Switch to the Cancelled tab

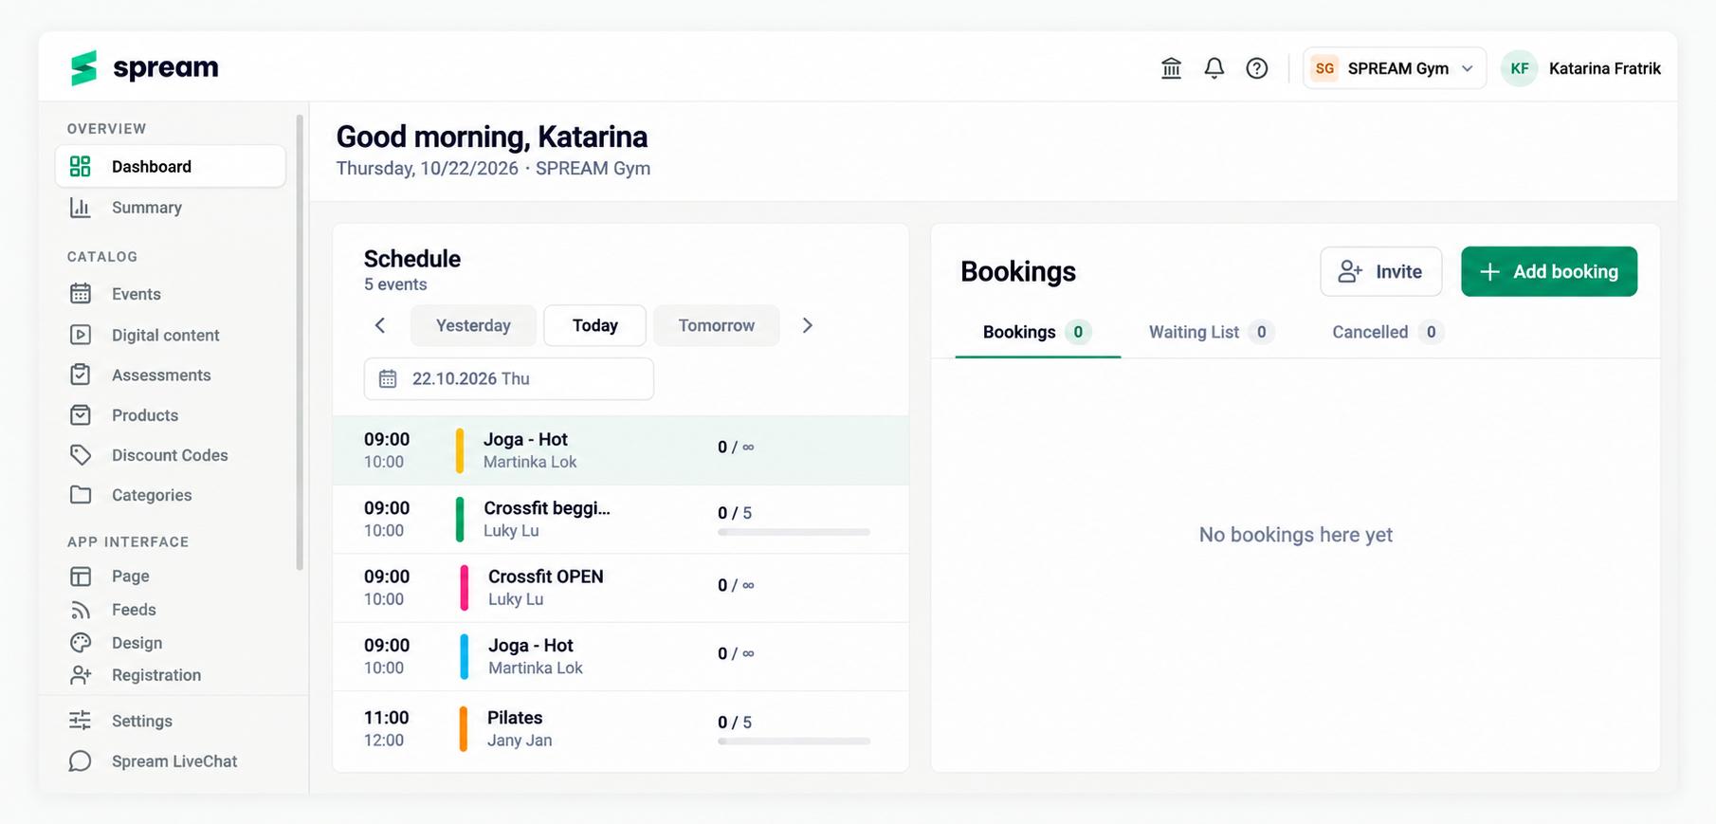pos(1387,332)
